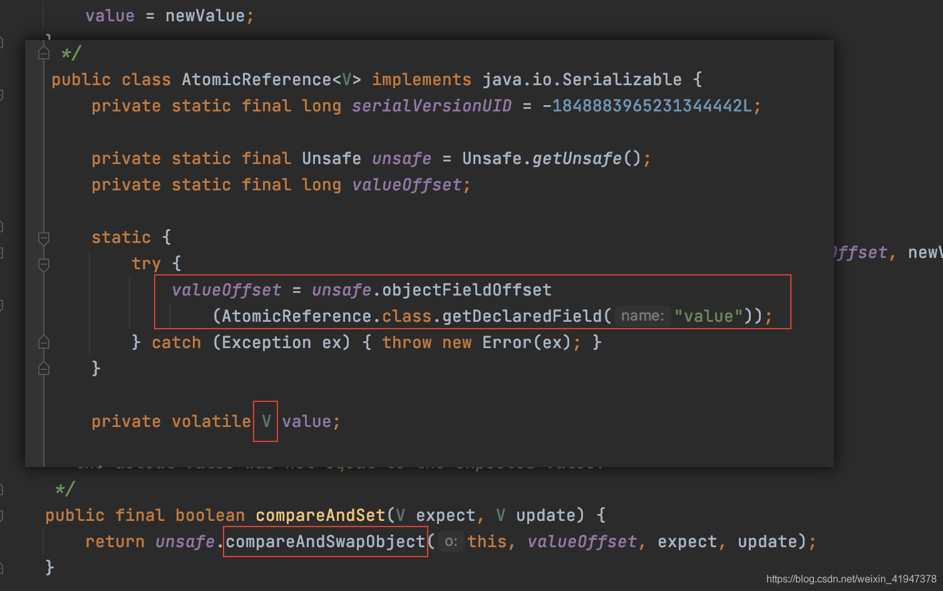The width and height of the screenshot is (943, 591).
Task: Collapse the try block fold marker
Action: [44, 264]
